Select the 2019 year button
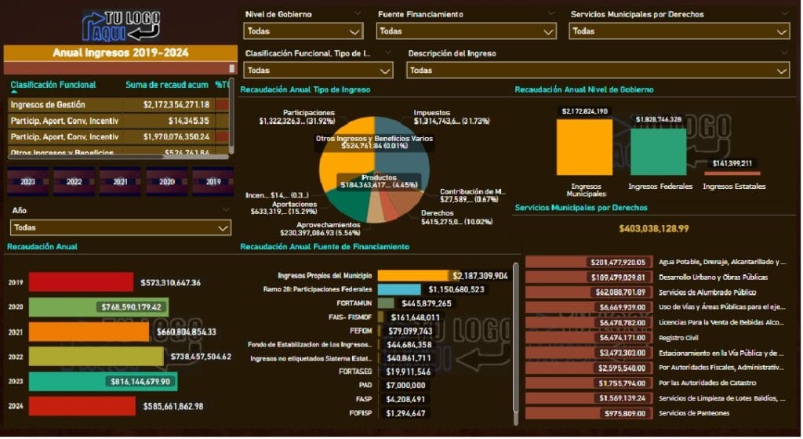Screen dimensions: 803x439 click(213, 182)
